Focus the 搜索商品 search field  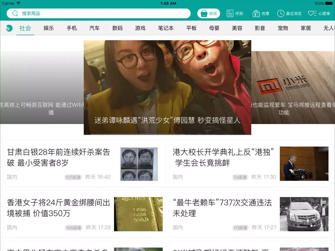point(98,14)
